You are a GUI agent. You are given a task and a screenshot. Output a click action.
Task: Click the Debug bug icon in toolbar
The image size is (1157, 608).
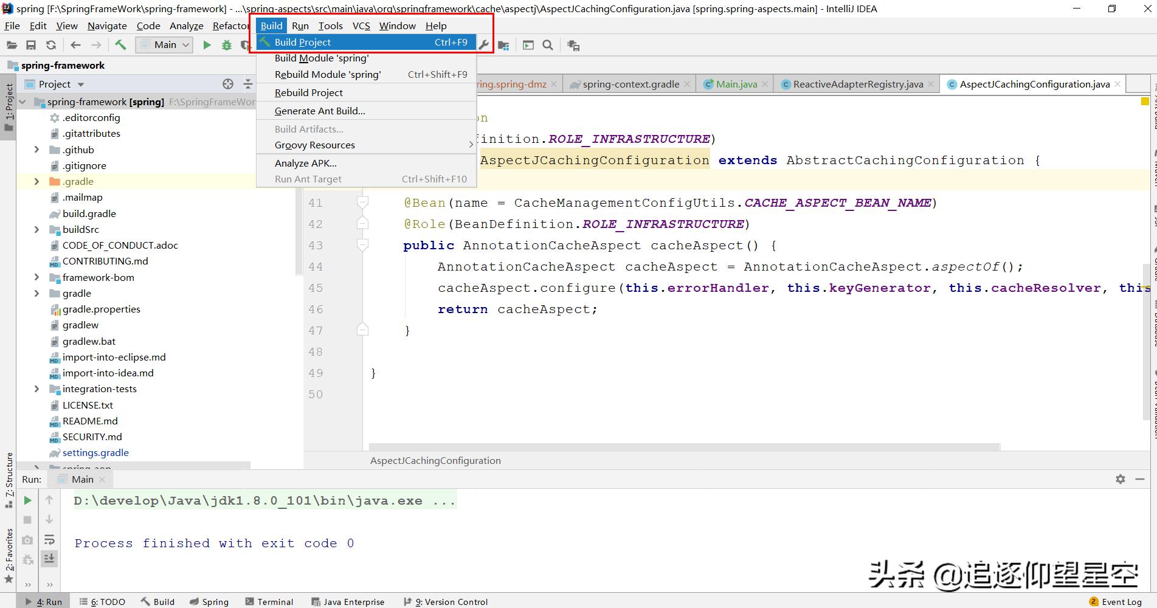[227, 45]
